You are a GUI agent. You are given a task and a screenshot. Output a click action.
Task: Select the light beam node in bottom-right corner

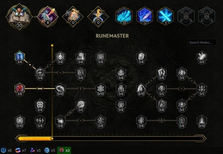[x=202, y=121]
